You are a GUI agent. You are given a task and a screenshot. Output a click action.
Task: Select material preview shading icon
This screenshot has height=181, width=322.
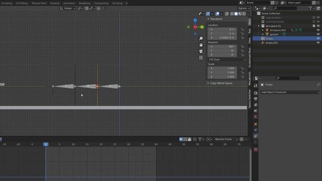click(240, 14)
